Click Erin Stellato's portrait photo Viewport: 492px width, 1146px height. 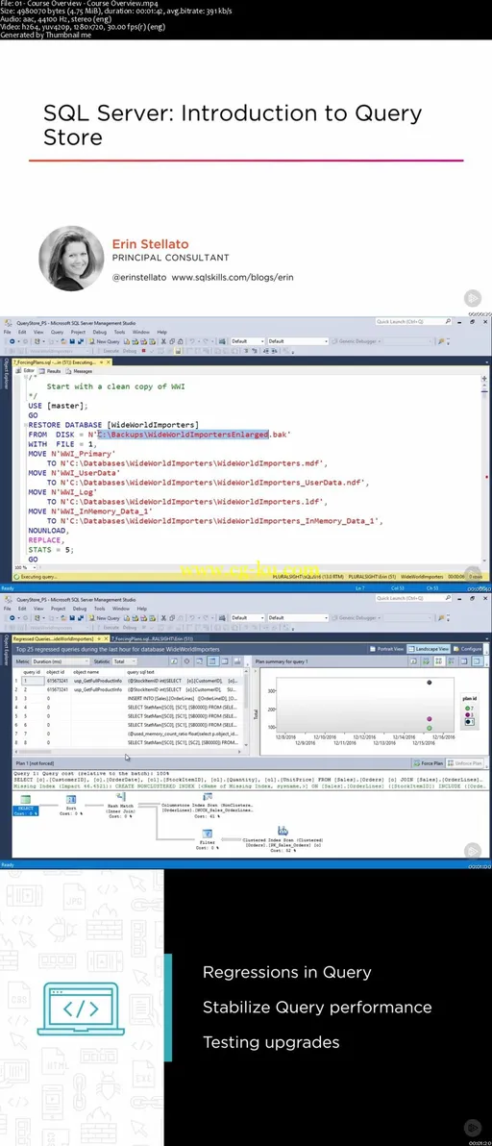(x=71, y=258)
